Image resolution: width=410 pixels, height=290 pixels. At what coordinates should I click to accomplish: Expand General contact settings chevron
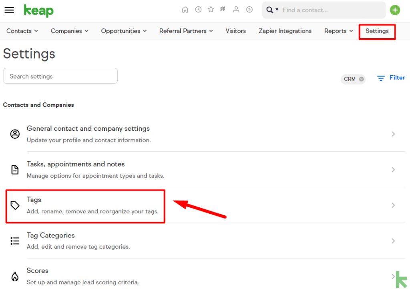point(393,134)
